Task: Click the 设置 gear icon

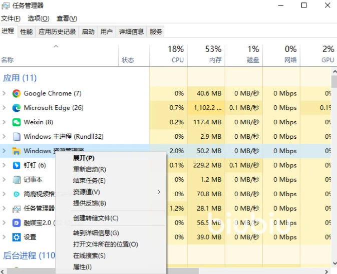Action: click(x=17, y=237)
